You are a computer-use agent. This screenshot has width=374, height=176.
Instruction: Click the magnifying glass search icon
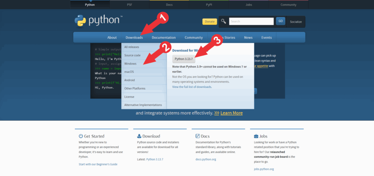[224, 21]
